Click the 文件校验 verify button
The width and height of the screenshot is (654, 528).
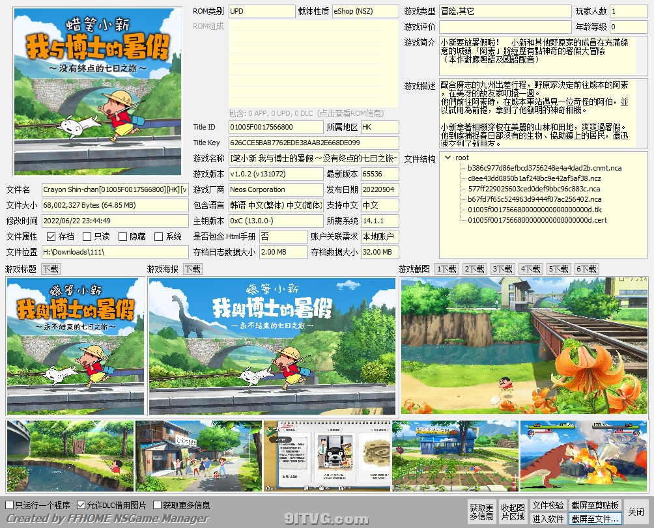(548, 506)
